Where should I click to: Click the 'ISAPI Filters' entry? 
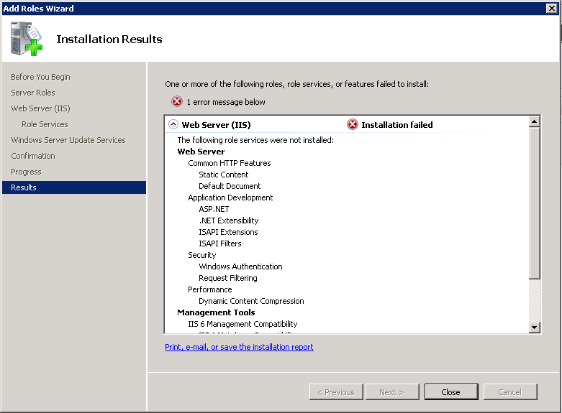click(219, 243)
